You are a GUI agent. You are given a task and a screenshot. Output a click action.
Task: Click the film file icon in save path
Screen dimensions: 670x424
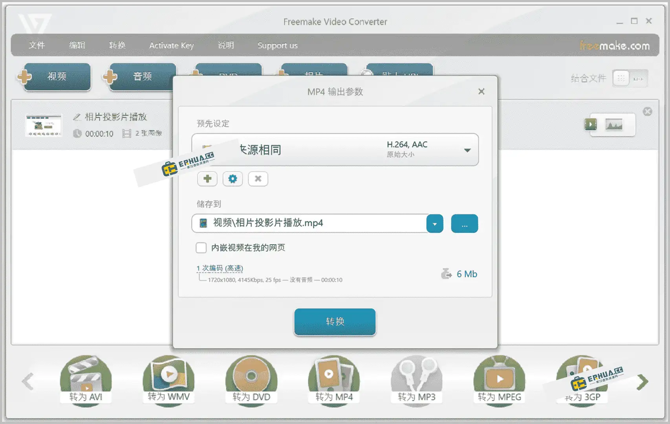pos(203,223)
